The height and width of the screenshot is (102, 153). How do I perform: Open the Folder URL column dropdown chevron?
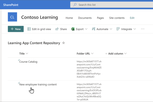click(x=92, y=54)
